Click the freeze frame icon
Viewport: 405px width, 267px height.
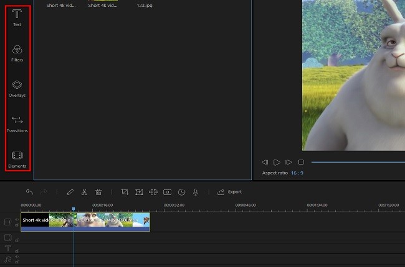click(168, 192)
